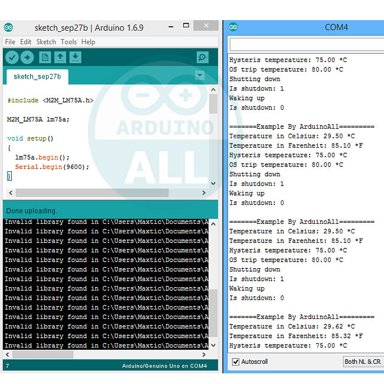384x384 pixels.
Task: Open the Help menu
Action: click(88, 42)
